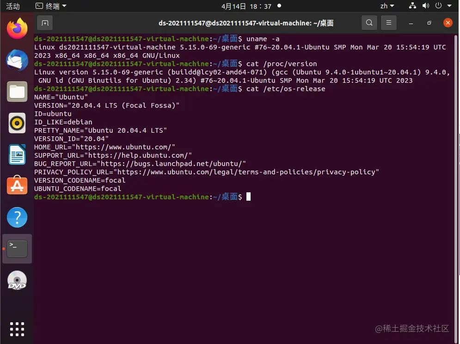Viewport: 460px width, 344px height.
Task: Click the VERSION_ID="20.04" line
Action: coord(71,139)
